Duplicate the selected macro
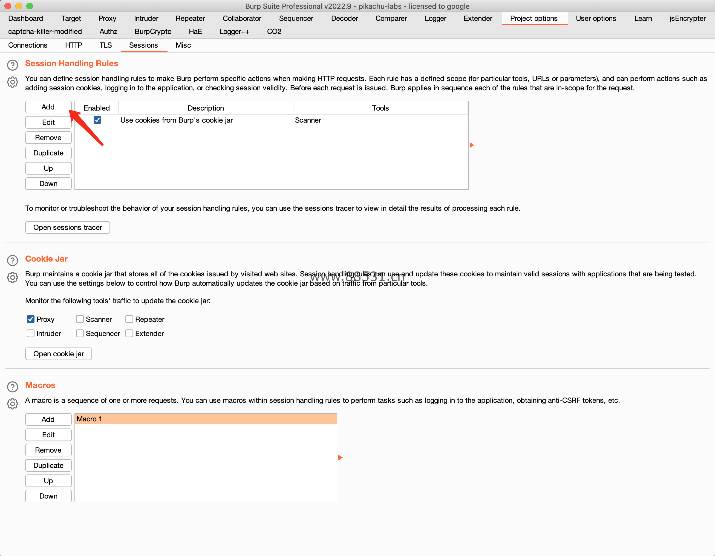Image resolution: width=715 pixels, height=556 pixels. click(48, 466)
